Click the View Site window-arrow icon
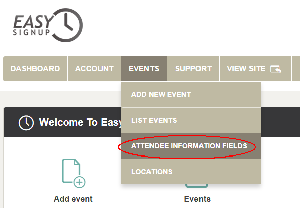The height and width of the screenshot is (208, 300). 276,69
